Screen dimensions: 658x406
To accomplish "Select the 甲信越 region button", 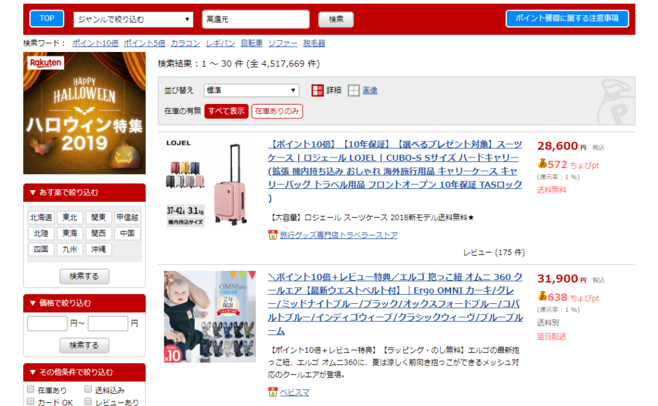I will pyautogui.click(x=127, y=217).
